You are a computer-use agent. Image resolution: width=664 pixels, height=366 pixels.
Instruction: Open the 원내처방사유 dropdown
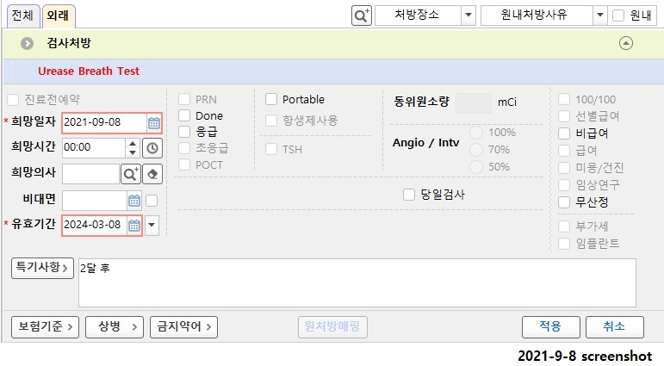(x=599, y=16)
